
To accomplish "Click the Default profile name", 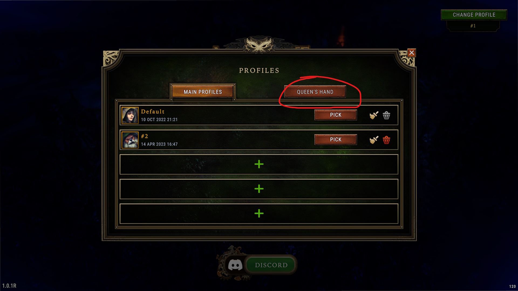I will pos(153,112).
